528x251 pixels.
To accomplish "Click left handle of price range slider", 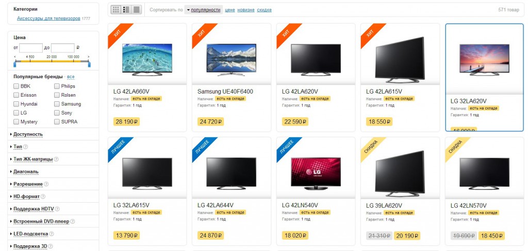I will point(15,63).
